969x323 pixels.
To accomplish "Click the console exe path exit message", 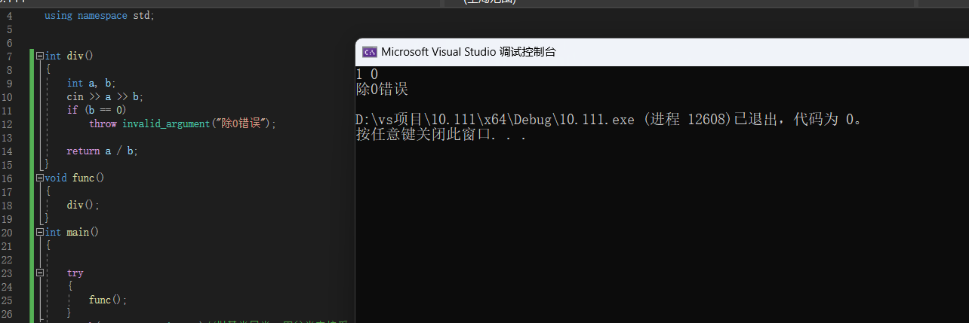I will tap(608, 120).
